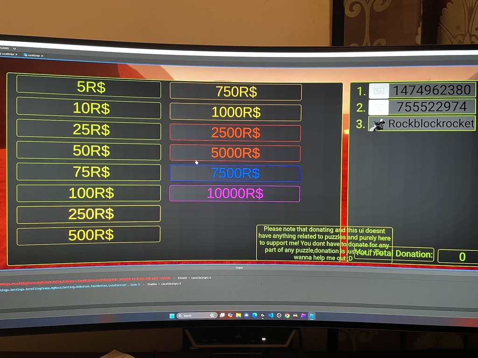Donate the magenta 10000R$ amount
The height and width of the screenshot is (358, 478).
(235, 193)
